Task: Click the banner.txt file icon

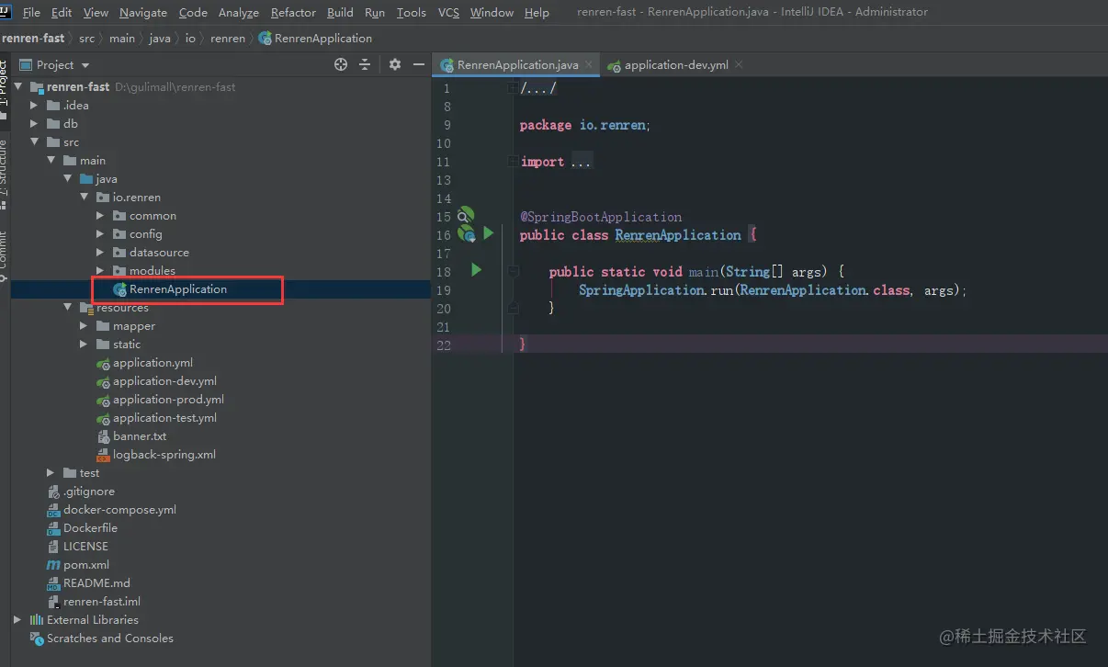Action: click(103, 436)
